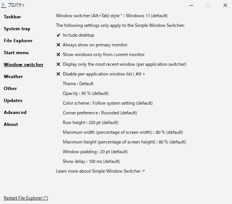Screen dimensions: 232x204
Task: Click the Restart File Explorer link
Action: coord(26,198)
